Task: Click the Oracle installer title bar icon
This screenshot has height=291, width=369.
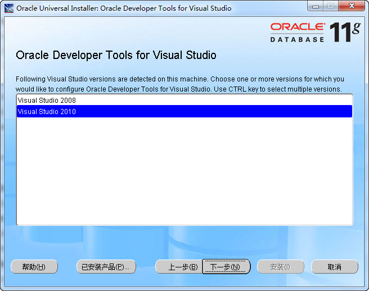Action: pyautogui.click(x=9, y=8)
